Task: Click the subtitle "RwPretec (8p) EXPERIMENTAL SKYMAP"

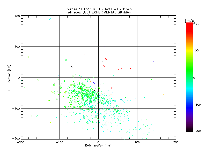Action: pyautogui.click(x=98, y=12)
